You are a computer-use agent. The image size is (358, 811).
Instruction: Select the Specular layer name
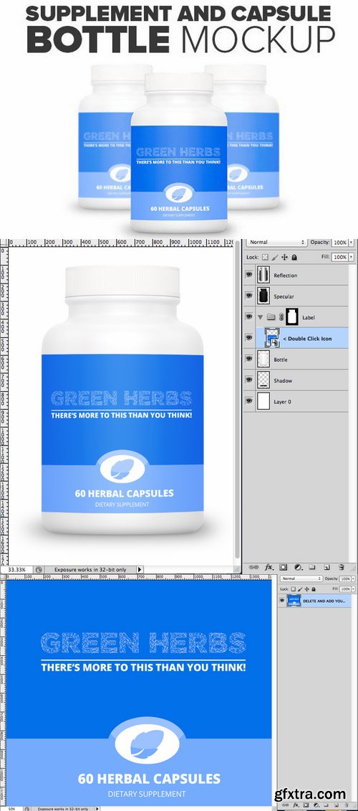coord(284,297)
